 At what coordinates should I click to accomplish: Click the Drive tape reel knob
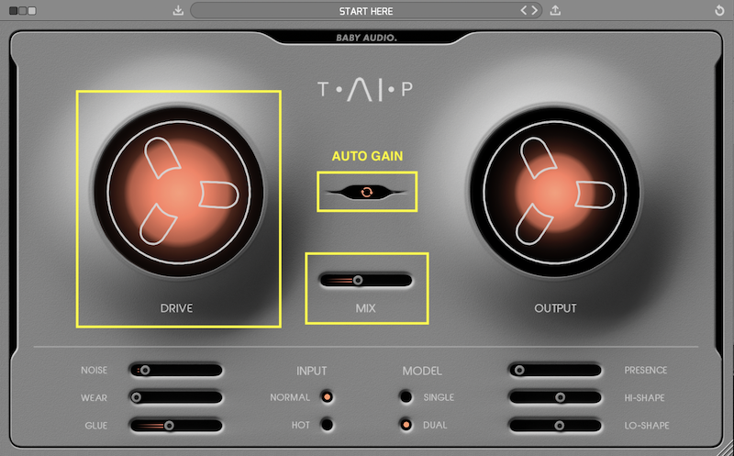[x=179, y=193]
